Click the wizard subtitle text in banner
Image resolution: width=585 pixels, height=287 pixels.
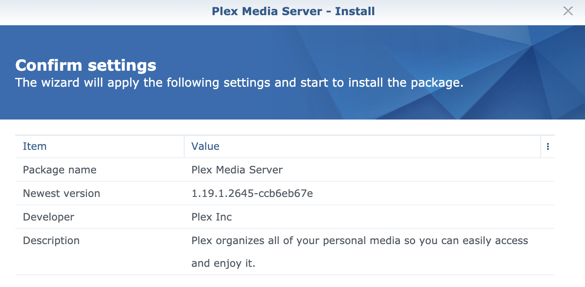(x=239, y=82)
